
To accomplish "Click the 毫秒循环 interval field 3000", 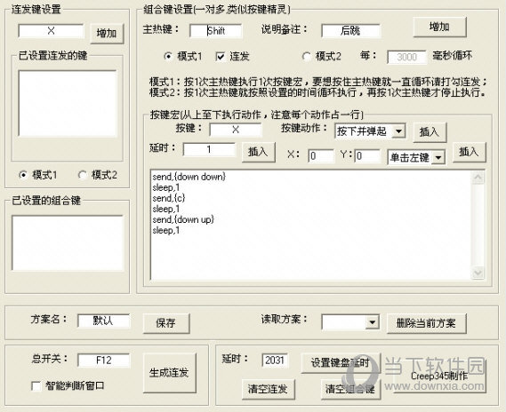I will point(406,57).
